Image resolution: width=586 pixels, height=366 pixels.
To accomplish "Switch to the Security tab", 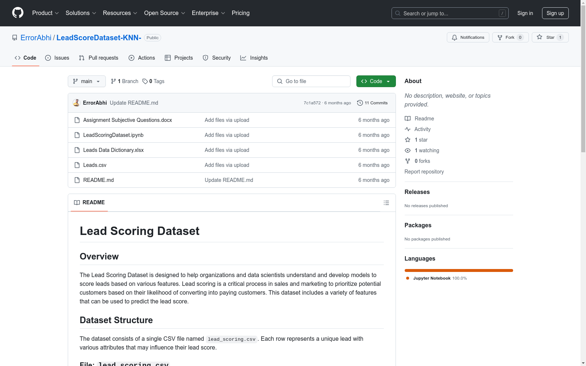I will (217, 58).
